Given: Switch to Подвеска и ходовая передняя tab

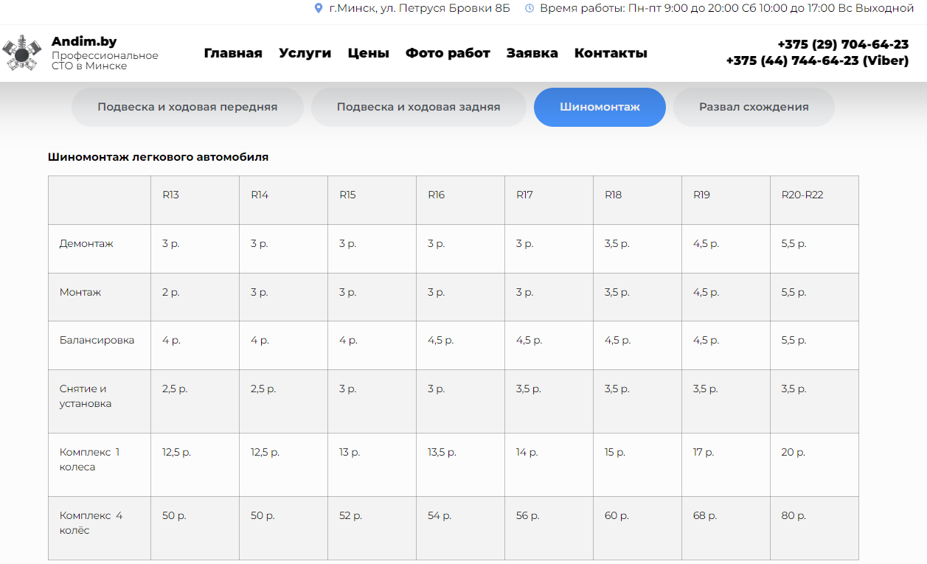Looking at the screenshot, I should tap(187, 107).
